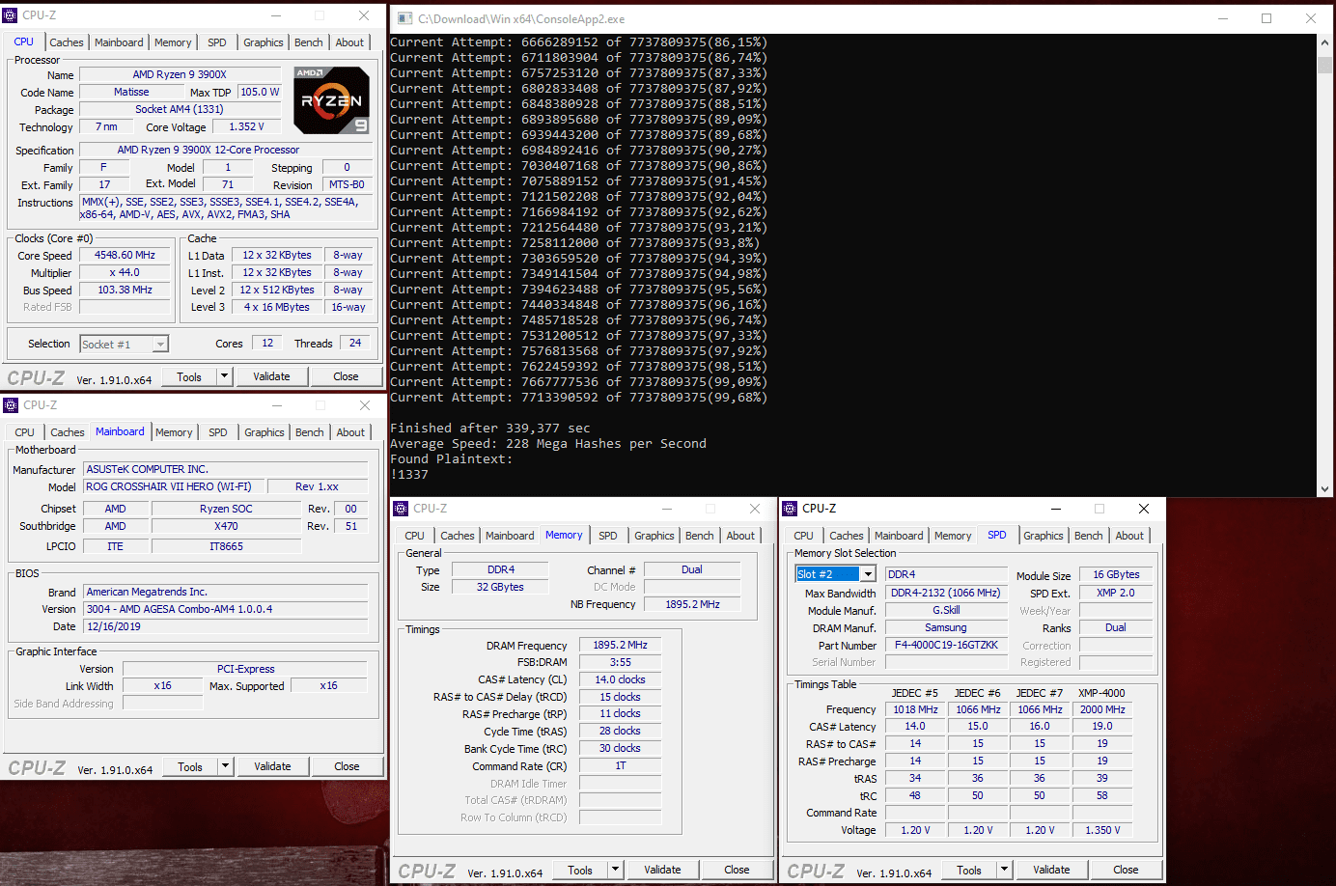The height and width of the screenshot is (886, 1336).
Task: Open Tools dropdown arrow in CPU window
Action: tap(225, 376)
